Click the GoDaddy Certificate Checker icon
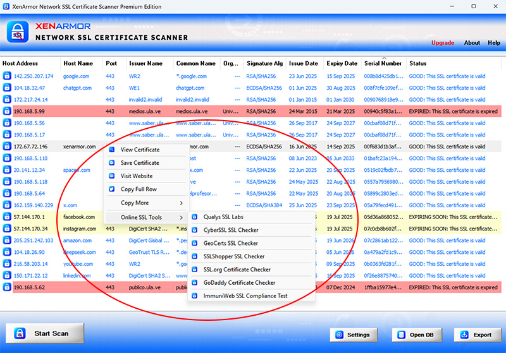The image size is (506, 353). click(195, 282)
